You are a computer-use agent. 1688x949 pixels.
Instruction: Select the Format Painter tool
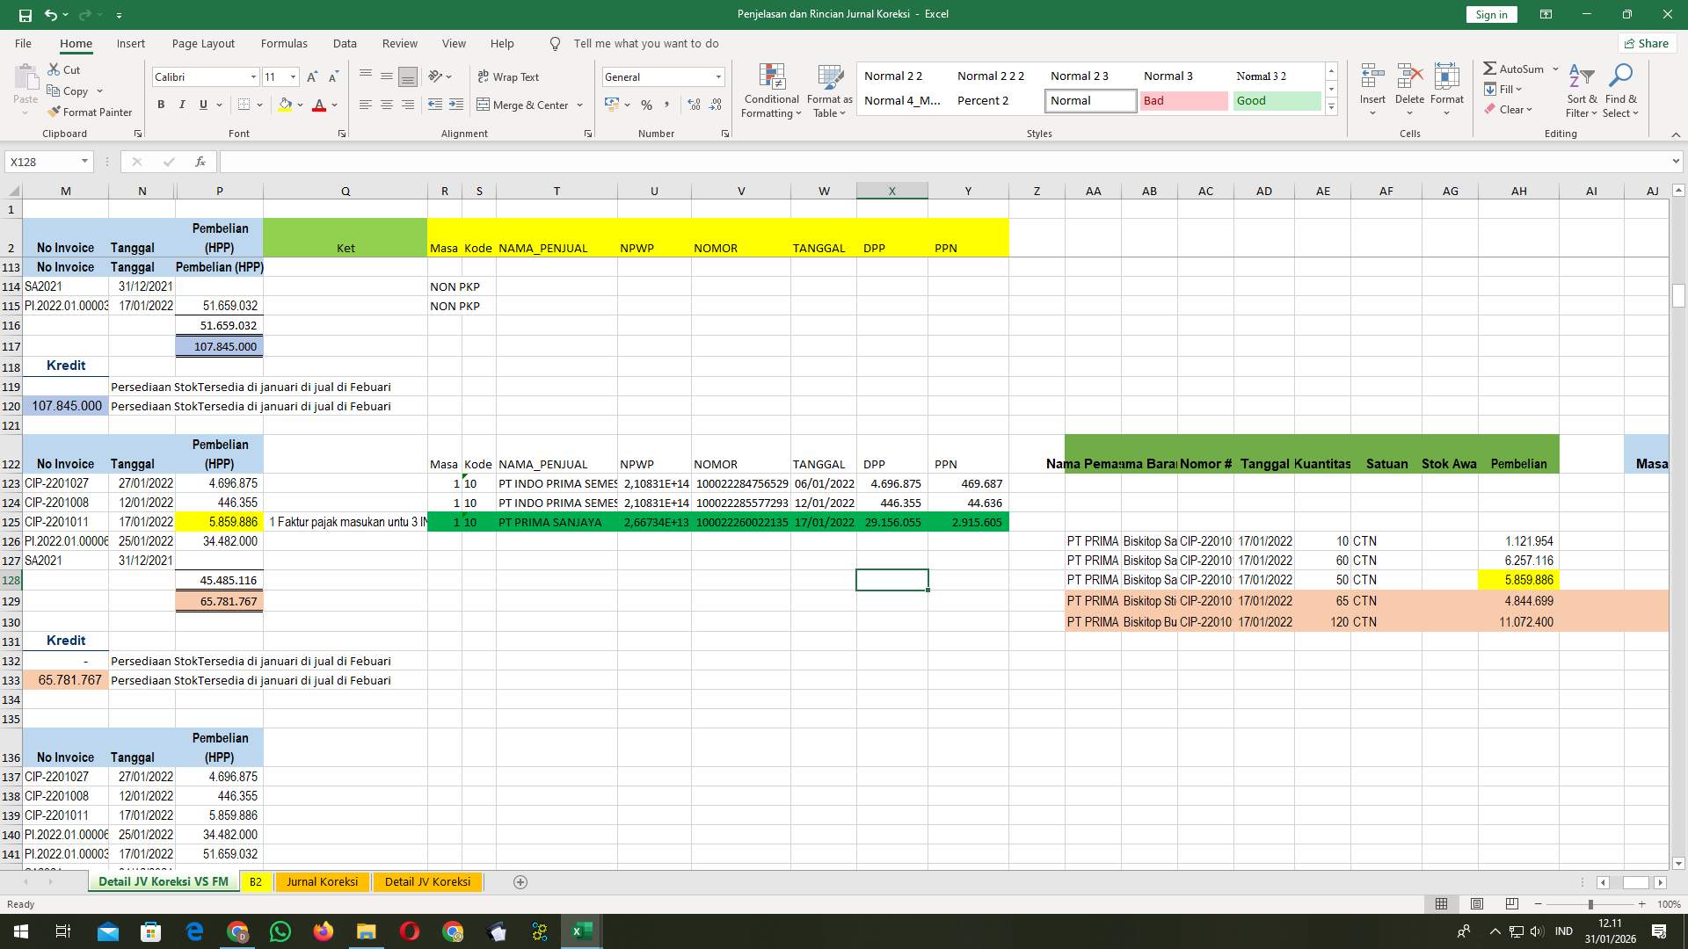[x=91, y=112]
